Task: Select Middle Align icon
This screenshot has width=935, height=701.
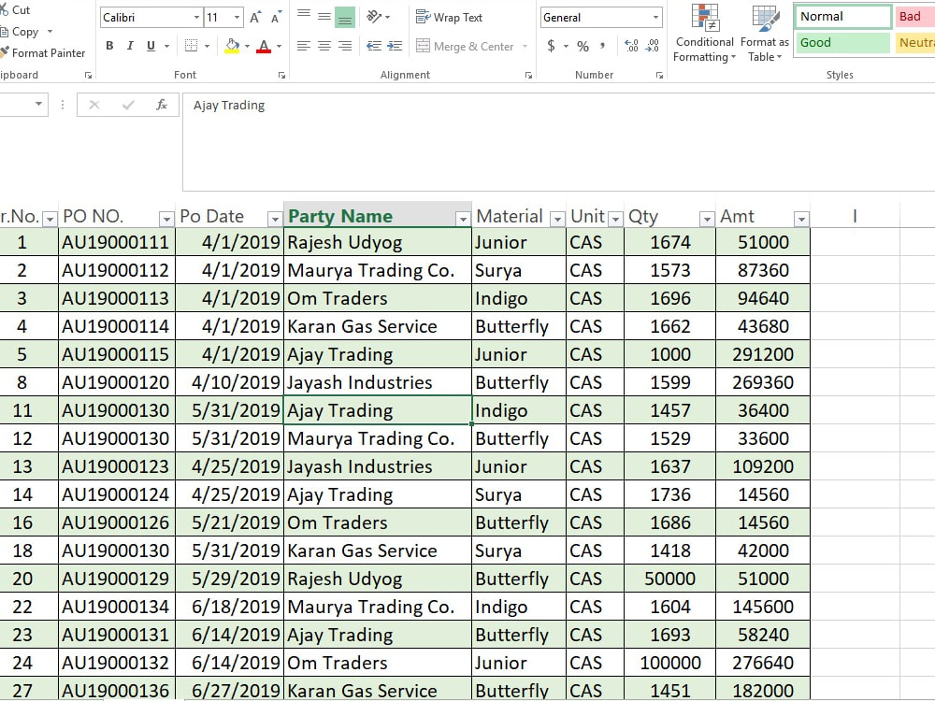Action: tap(324, 16)
